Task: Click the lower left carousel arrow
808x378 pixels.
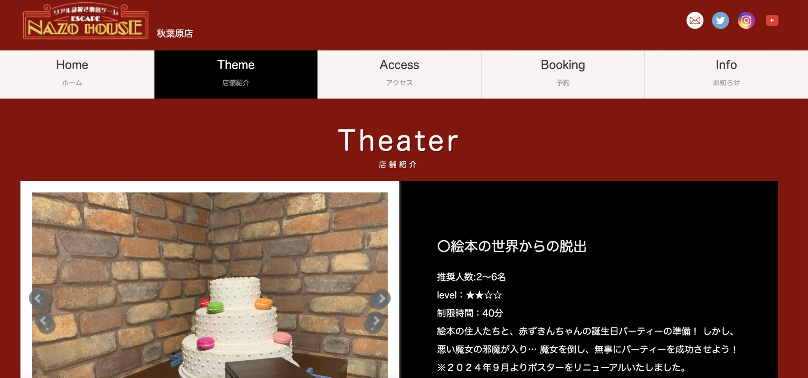Action: click(x=45, y=321)
